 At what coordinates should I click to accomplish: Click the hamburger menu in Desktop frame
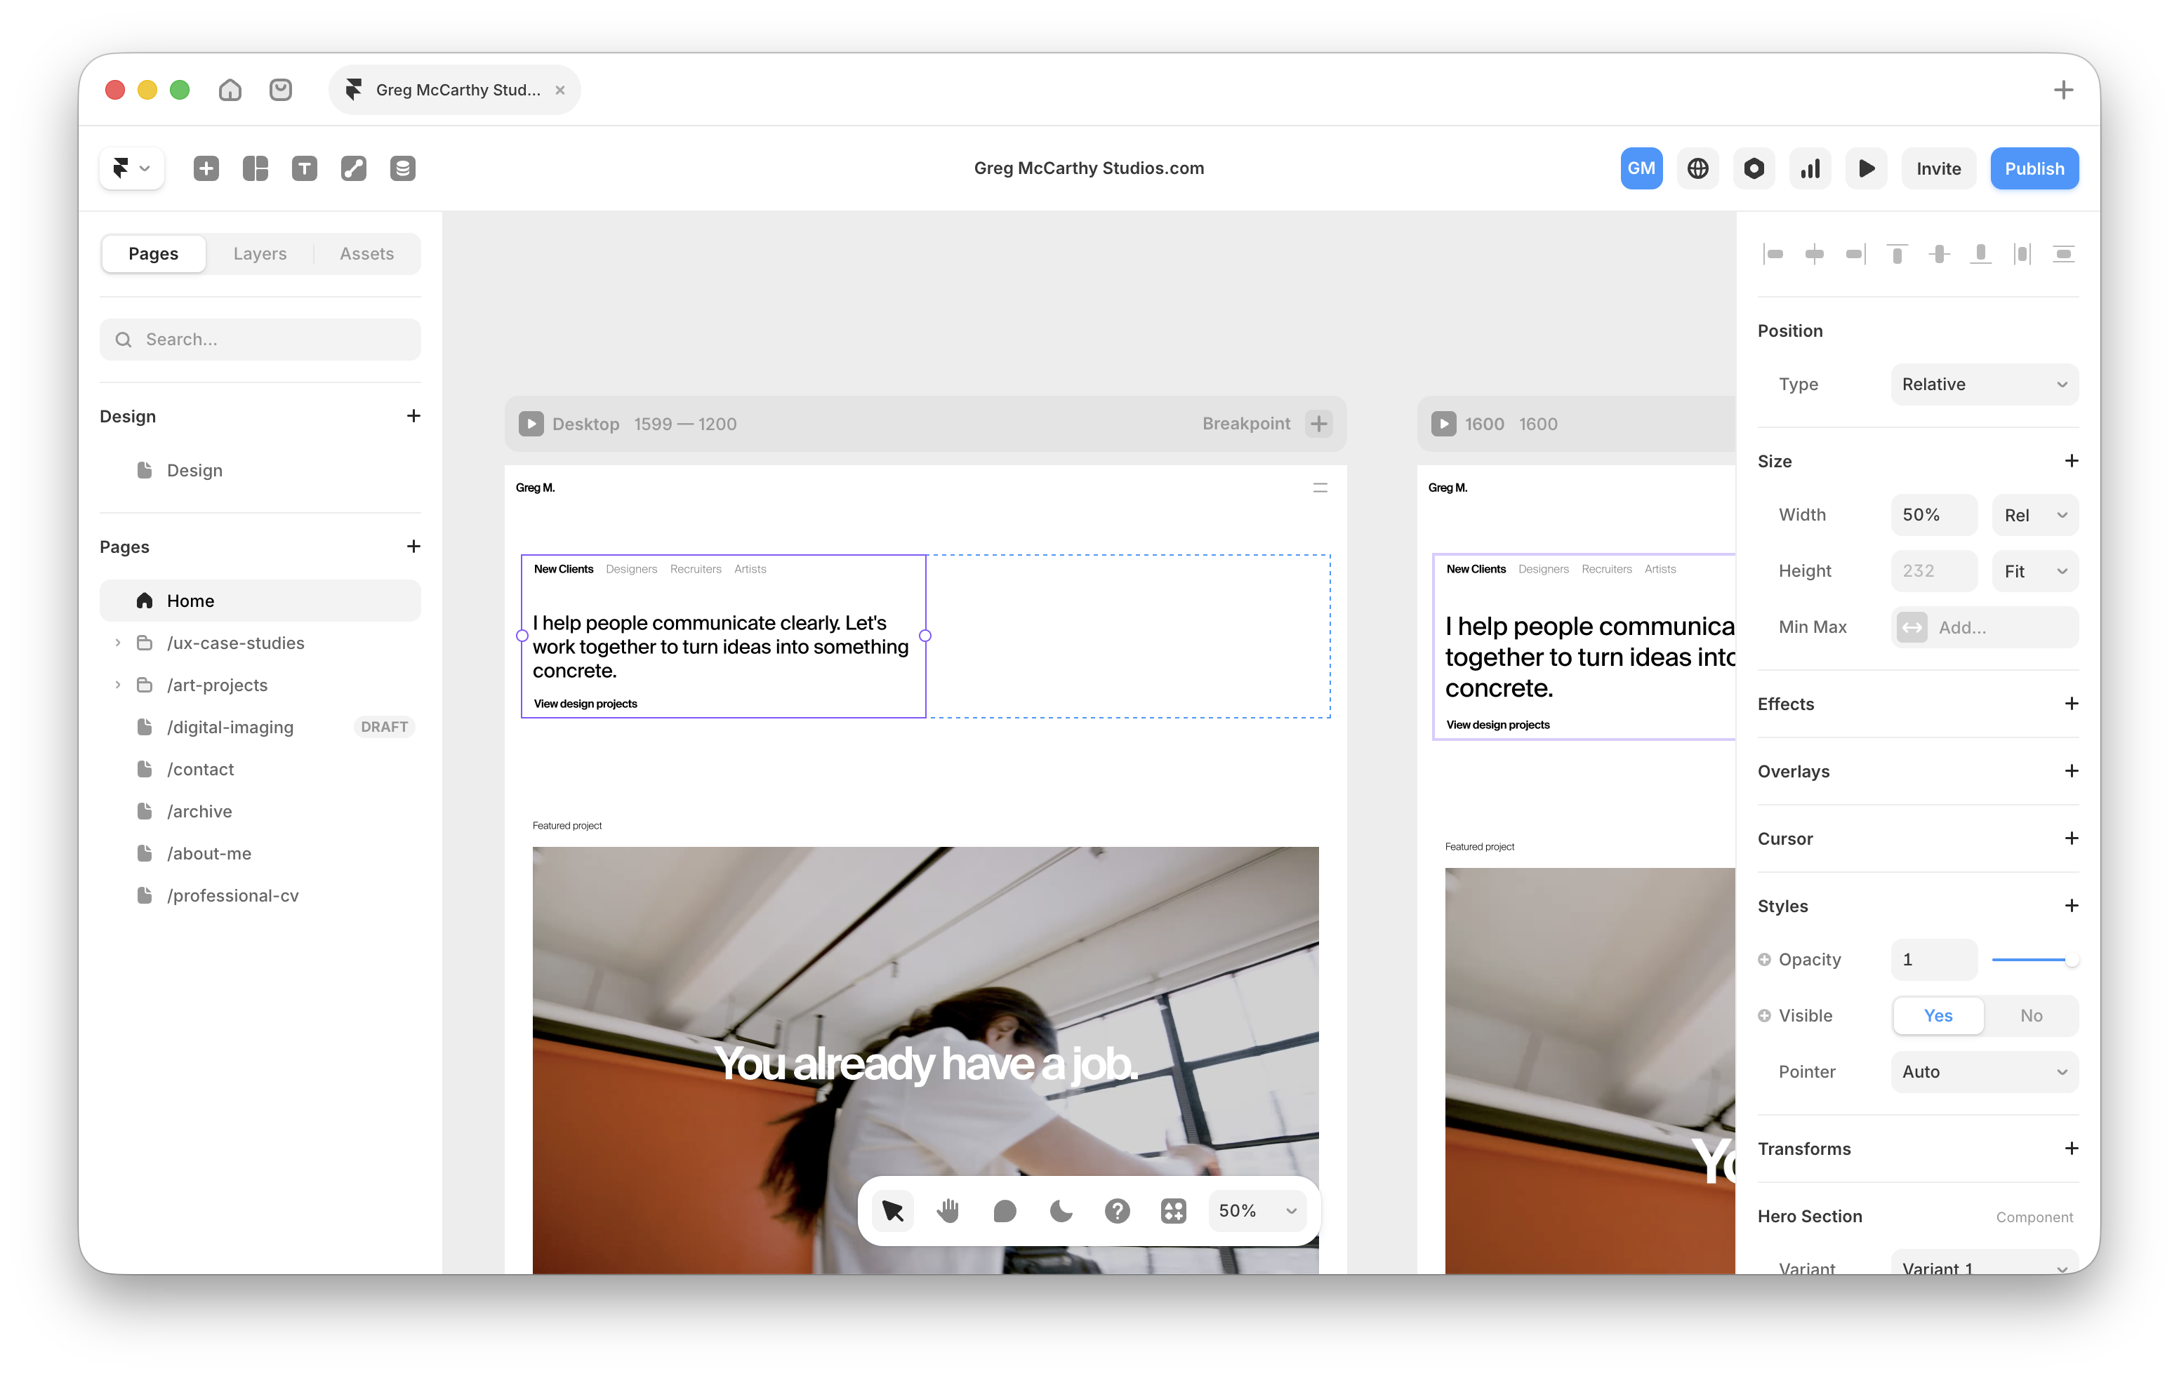[1320, 488]
